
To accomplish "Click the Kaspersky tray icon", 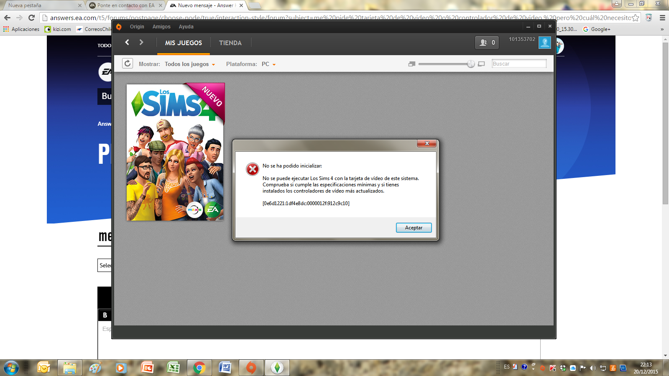I will (x=553, y=368).
